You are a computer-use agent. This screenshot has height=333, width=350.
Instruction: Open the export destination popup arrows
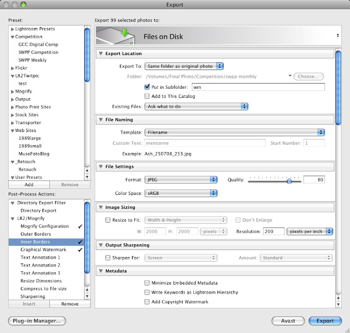[x=338, y=35]
